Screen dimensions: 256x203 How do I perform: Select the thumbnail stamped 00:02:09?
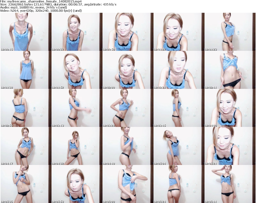[128, 70]
